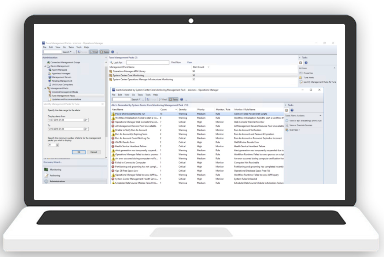Click the Clear link
Viewport: 384px width, 257px height.
tap(189, 62)
